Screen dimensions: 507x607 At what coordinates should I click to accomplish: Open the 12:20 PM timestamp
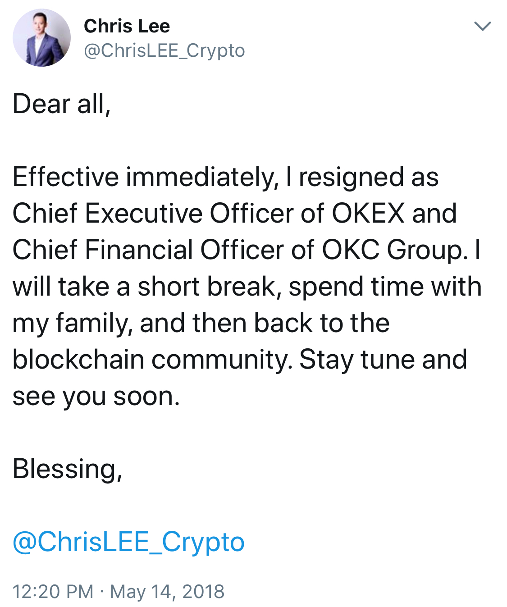coord(53,592)
